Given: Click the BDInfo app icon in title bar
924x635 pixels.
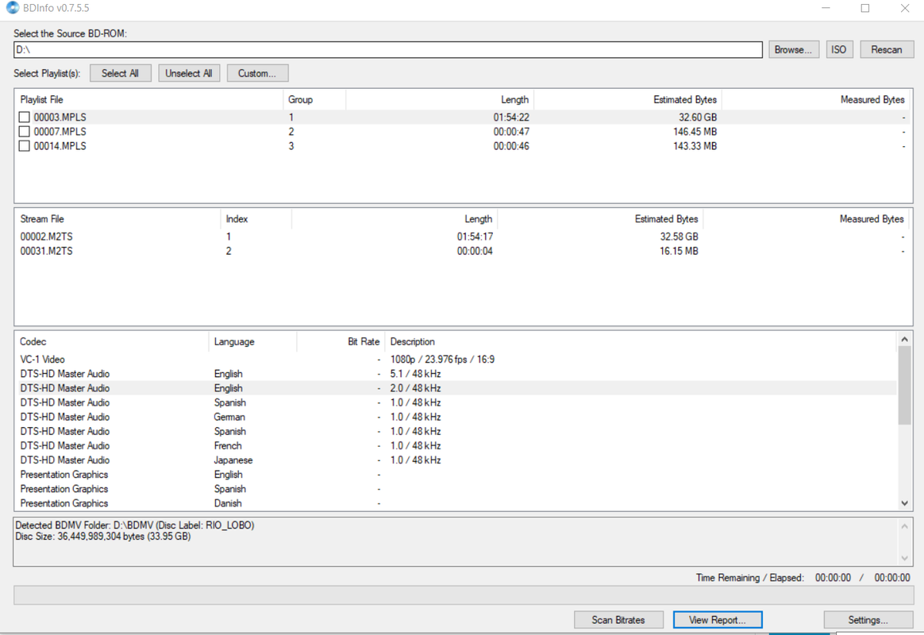Looking at the screenshot, I should coord(12,8).
